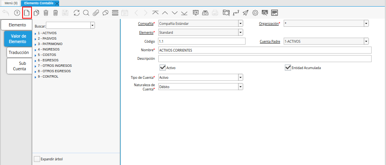Toggle the grid view icon
The image size is (386, 165).
115,13
